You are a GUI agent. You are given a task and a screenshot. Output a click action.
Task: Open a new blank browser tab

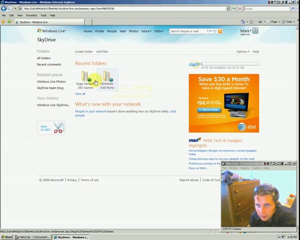(88, 22)
